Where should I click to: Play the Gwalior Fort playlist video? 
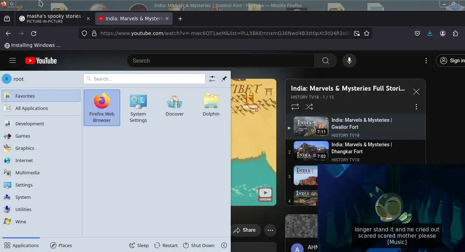(x=355, y=127)
